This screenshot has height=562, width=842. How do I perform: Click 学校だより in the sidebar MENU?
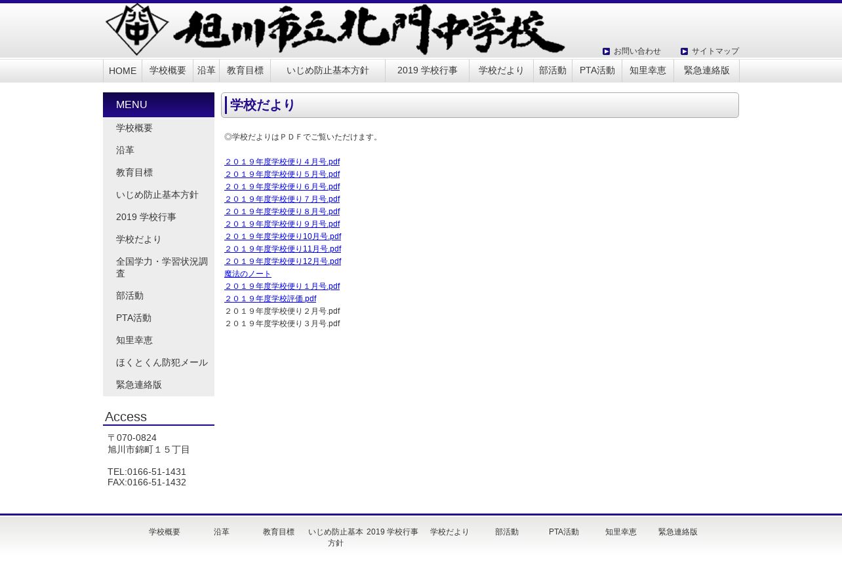pos(159,240)
